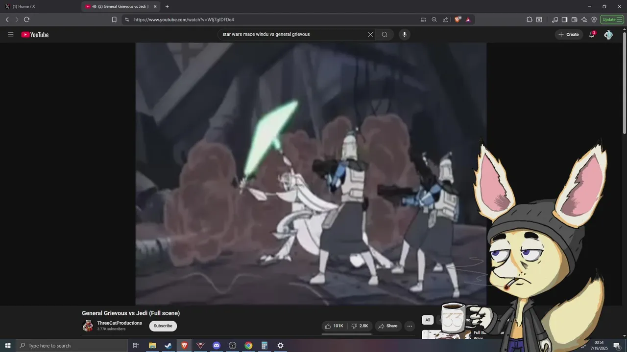
Task: Click the video player to pause
Action: tap(311, 174)
